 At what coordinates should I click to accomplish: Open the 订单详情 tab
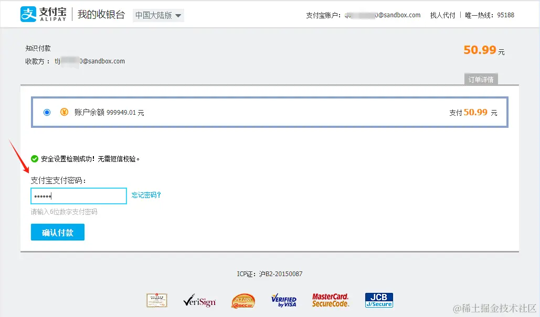point(481,80)
